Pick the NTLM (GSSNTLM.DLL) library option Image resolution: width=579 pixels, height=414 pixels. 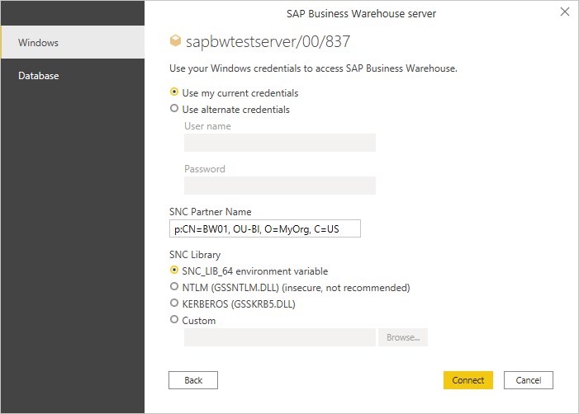coord(174,287)
